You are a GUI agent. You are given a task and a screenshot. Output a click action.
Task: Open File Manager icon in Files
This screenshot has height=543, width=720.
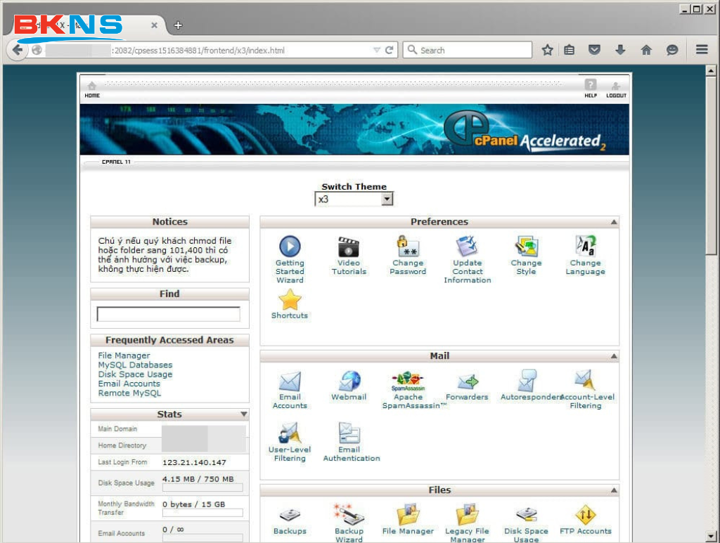[408, 516]
